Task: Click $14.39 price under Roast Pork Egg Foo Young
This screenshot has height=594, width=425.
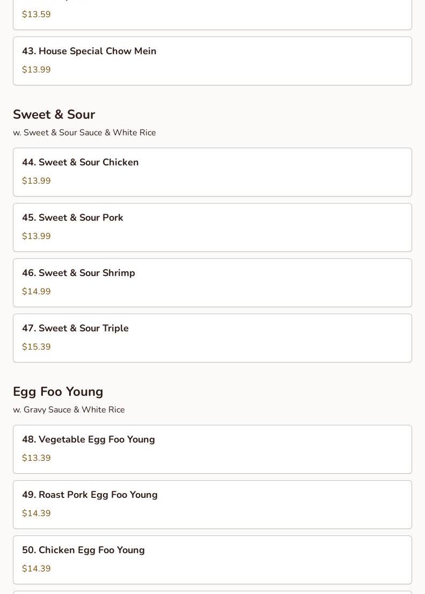Action: [36, 513]
